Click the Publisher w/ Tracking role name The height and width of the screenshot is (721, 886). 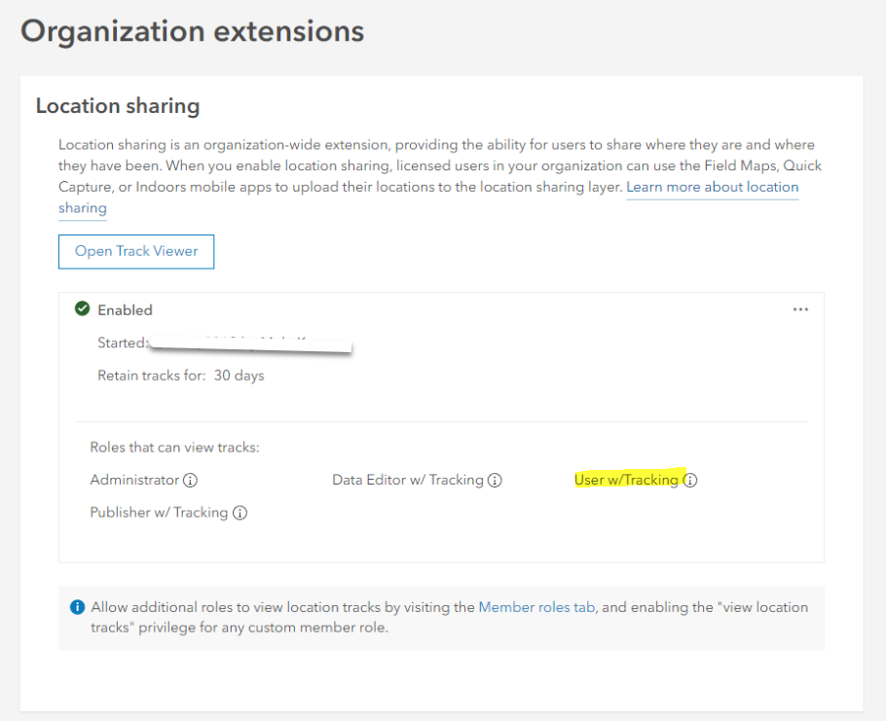(159, 513)
